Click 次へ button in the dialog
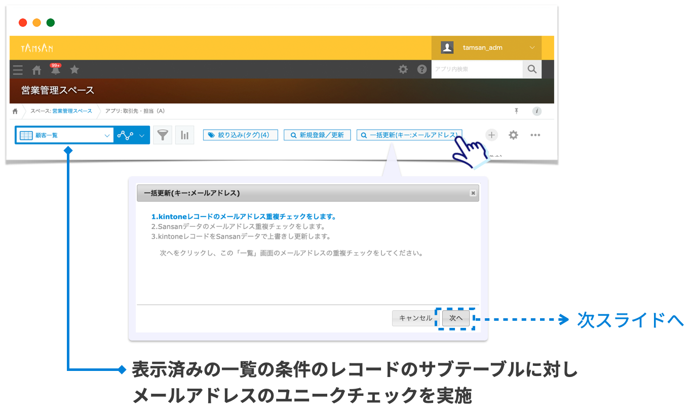Image resolution: width=693 pixels, height=413 pixels. pyautogui.click(x=455, y=318)
